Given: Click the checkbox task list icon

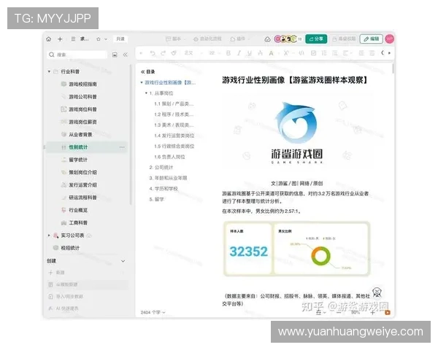Looking at the screenshot, I should [313, 53].
